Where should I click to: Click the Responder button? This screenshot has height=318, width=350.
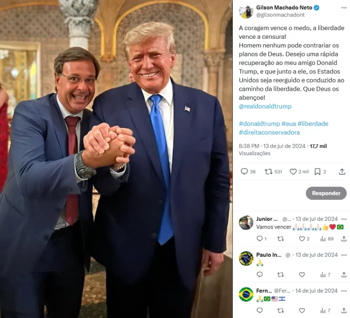(326, 193)
